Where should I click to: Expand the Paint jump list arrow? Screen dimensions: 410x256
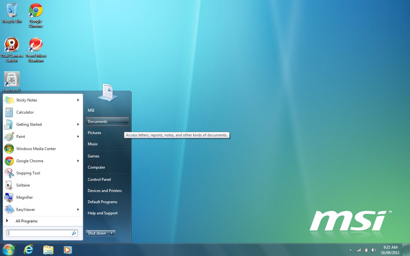pos(78,137)
